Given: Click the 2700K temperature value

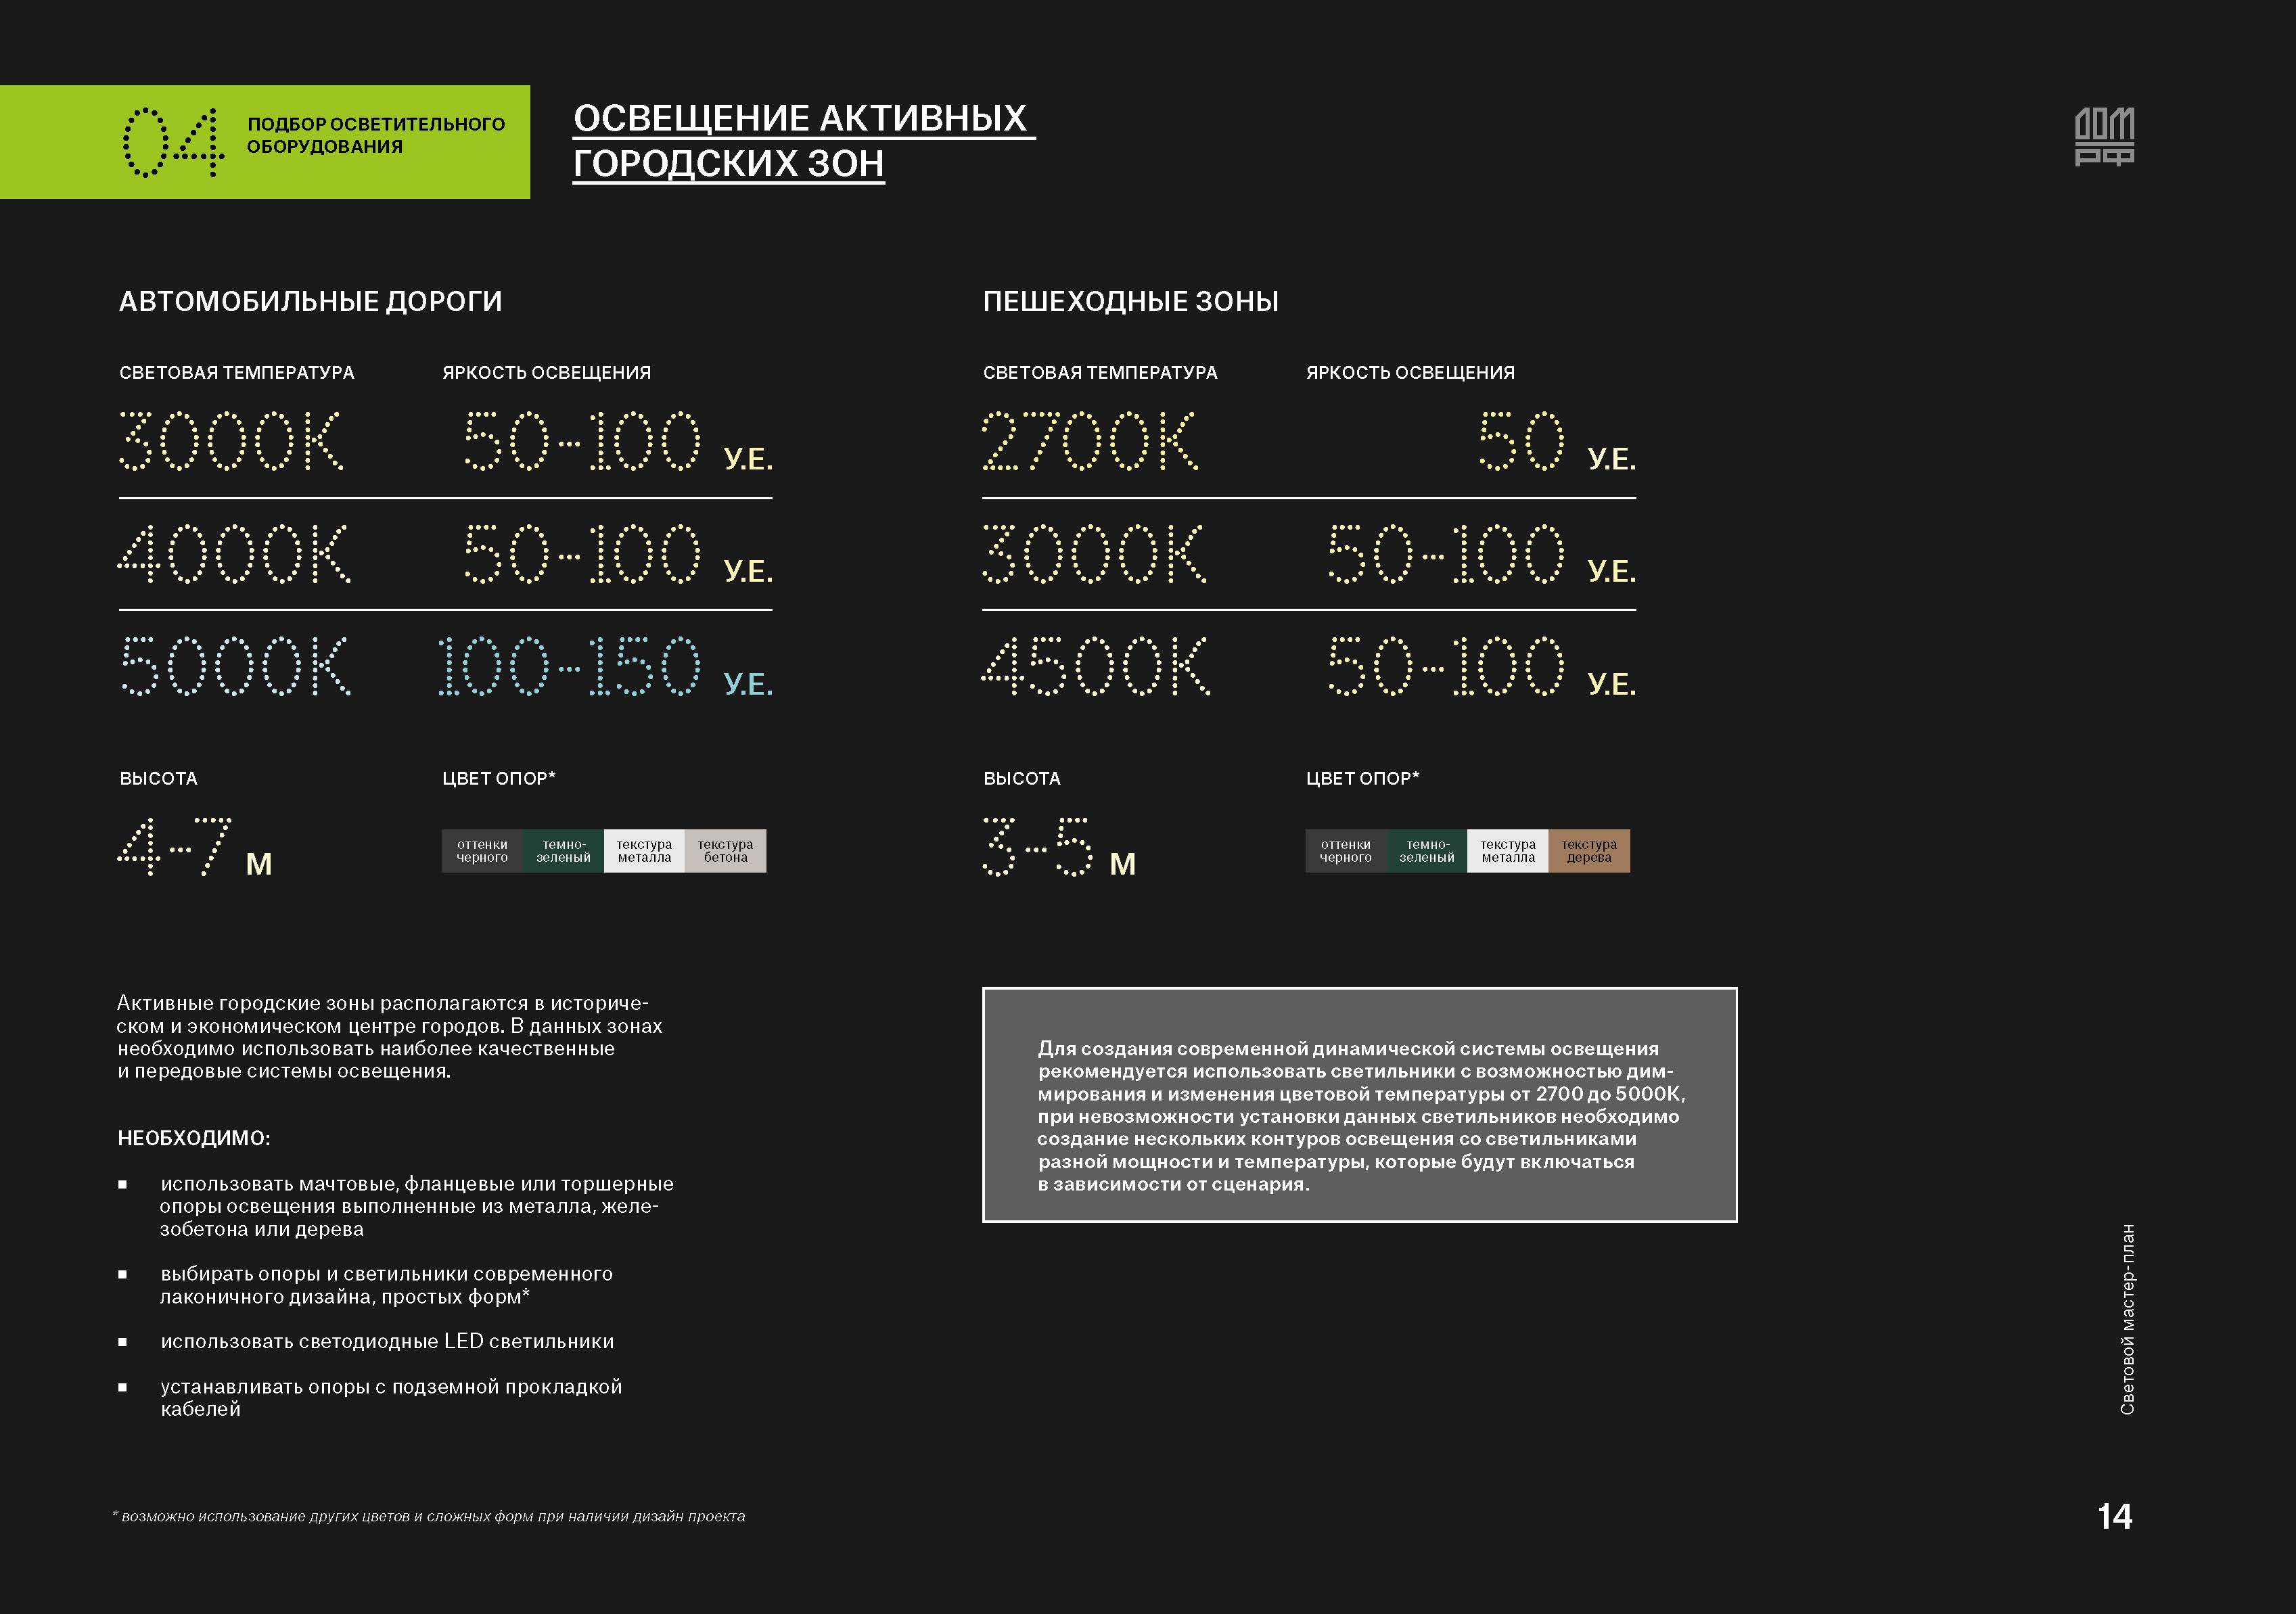Looking at the screenshot, I should click(x=1089, y=441).
